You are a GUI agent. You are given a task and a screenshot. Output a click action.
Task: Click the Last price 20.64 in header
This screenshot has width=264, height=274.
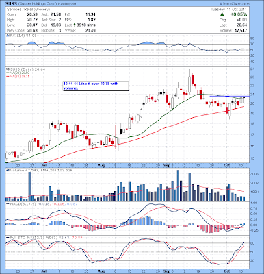point(243,25)
